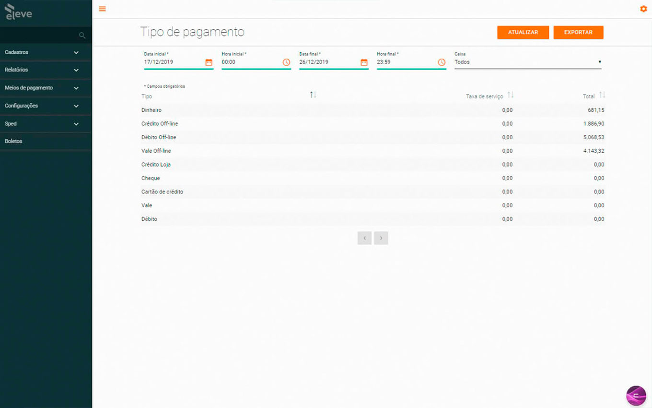Open the hamburger menu icon
This screenshot has height=408, width=652.
(x=102, y=9)
